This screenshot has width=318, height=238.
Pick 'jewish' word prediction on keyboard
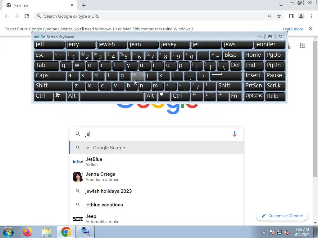[112, 45]
